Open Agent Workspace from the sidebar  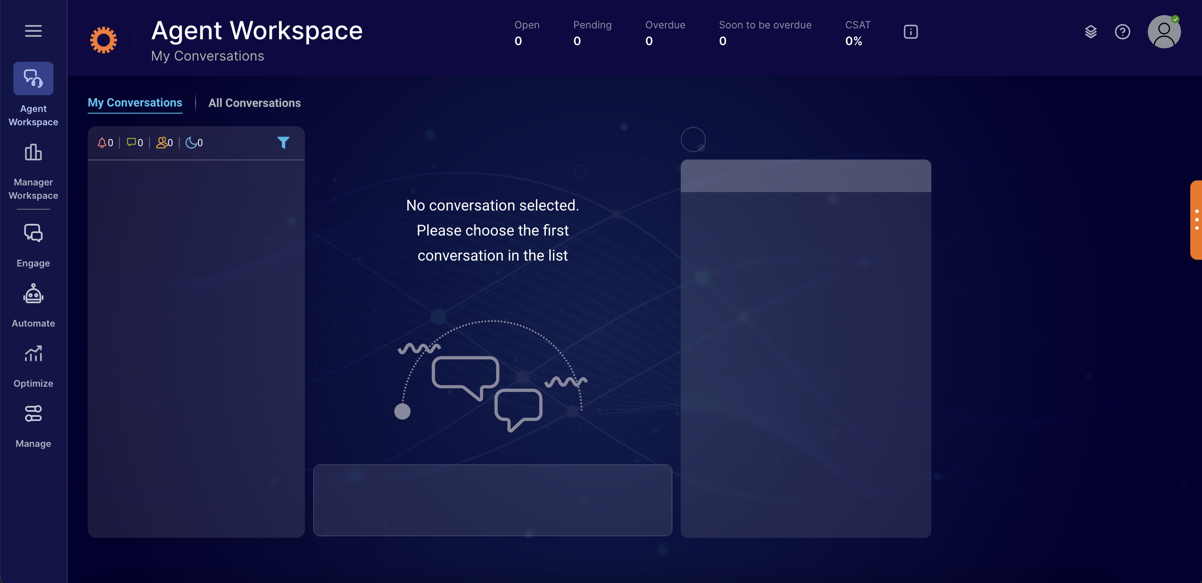[x=33, y=95]
